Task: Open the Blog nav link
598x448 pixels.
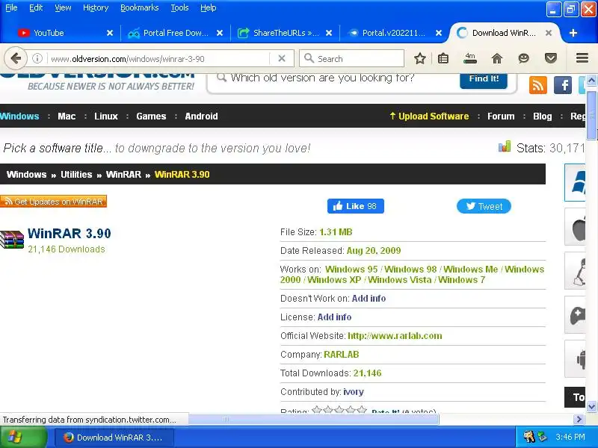Action: pyautogui.click(x=543, y=116)
